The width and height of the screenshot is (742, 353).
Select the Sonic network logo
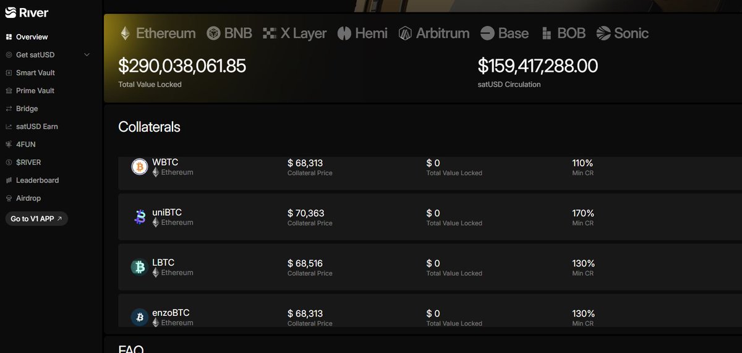click(x=603, y=33)
